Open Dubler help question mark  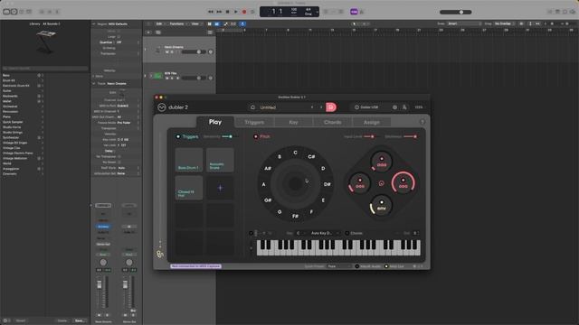(x=422, y=122)
